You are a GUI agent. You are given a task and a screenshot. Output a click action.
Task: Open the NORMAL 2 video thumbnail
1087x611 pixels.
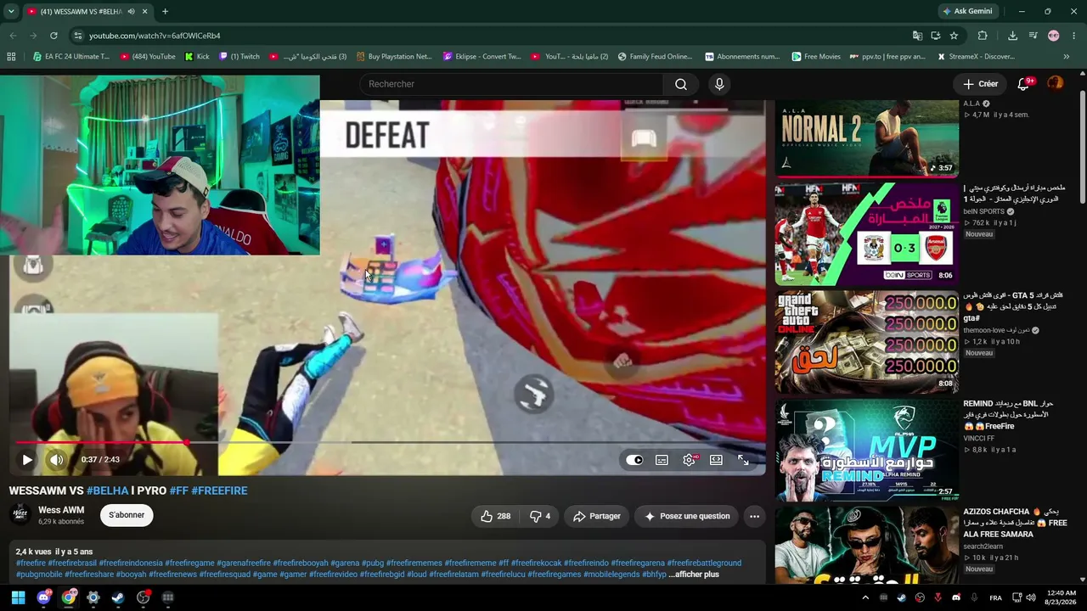[x=866, y=138]
